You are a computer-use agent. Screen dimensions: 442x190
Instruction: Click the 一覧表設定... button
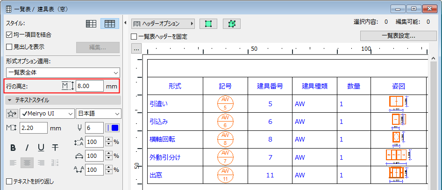tap(398, 36)
